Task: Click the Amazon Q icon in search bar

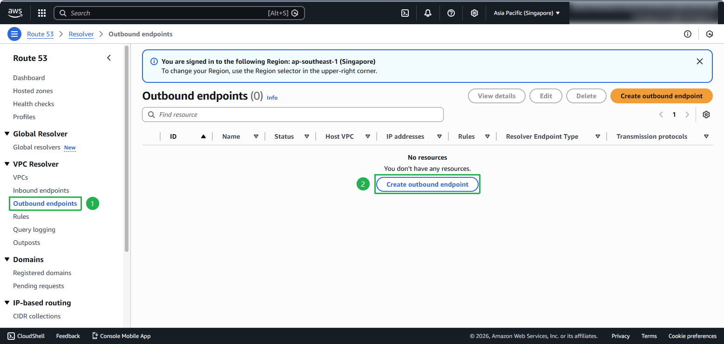Action: coord(295,13)
